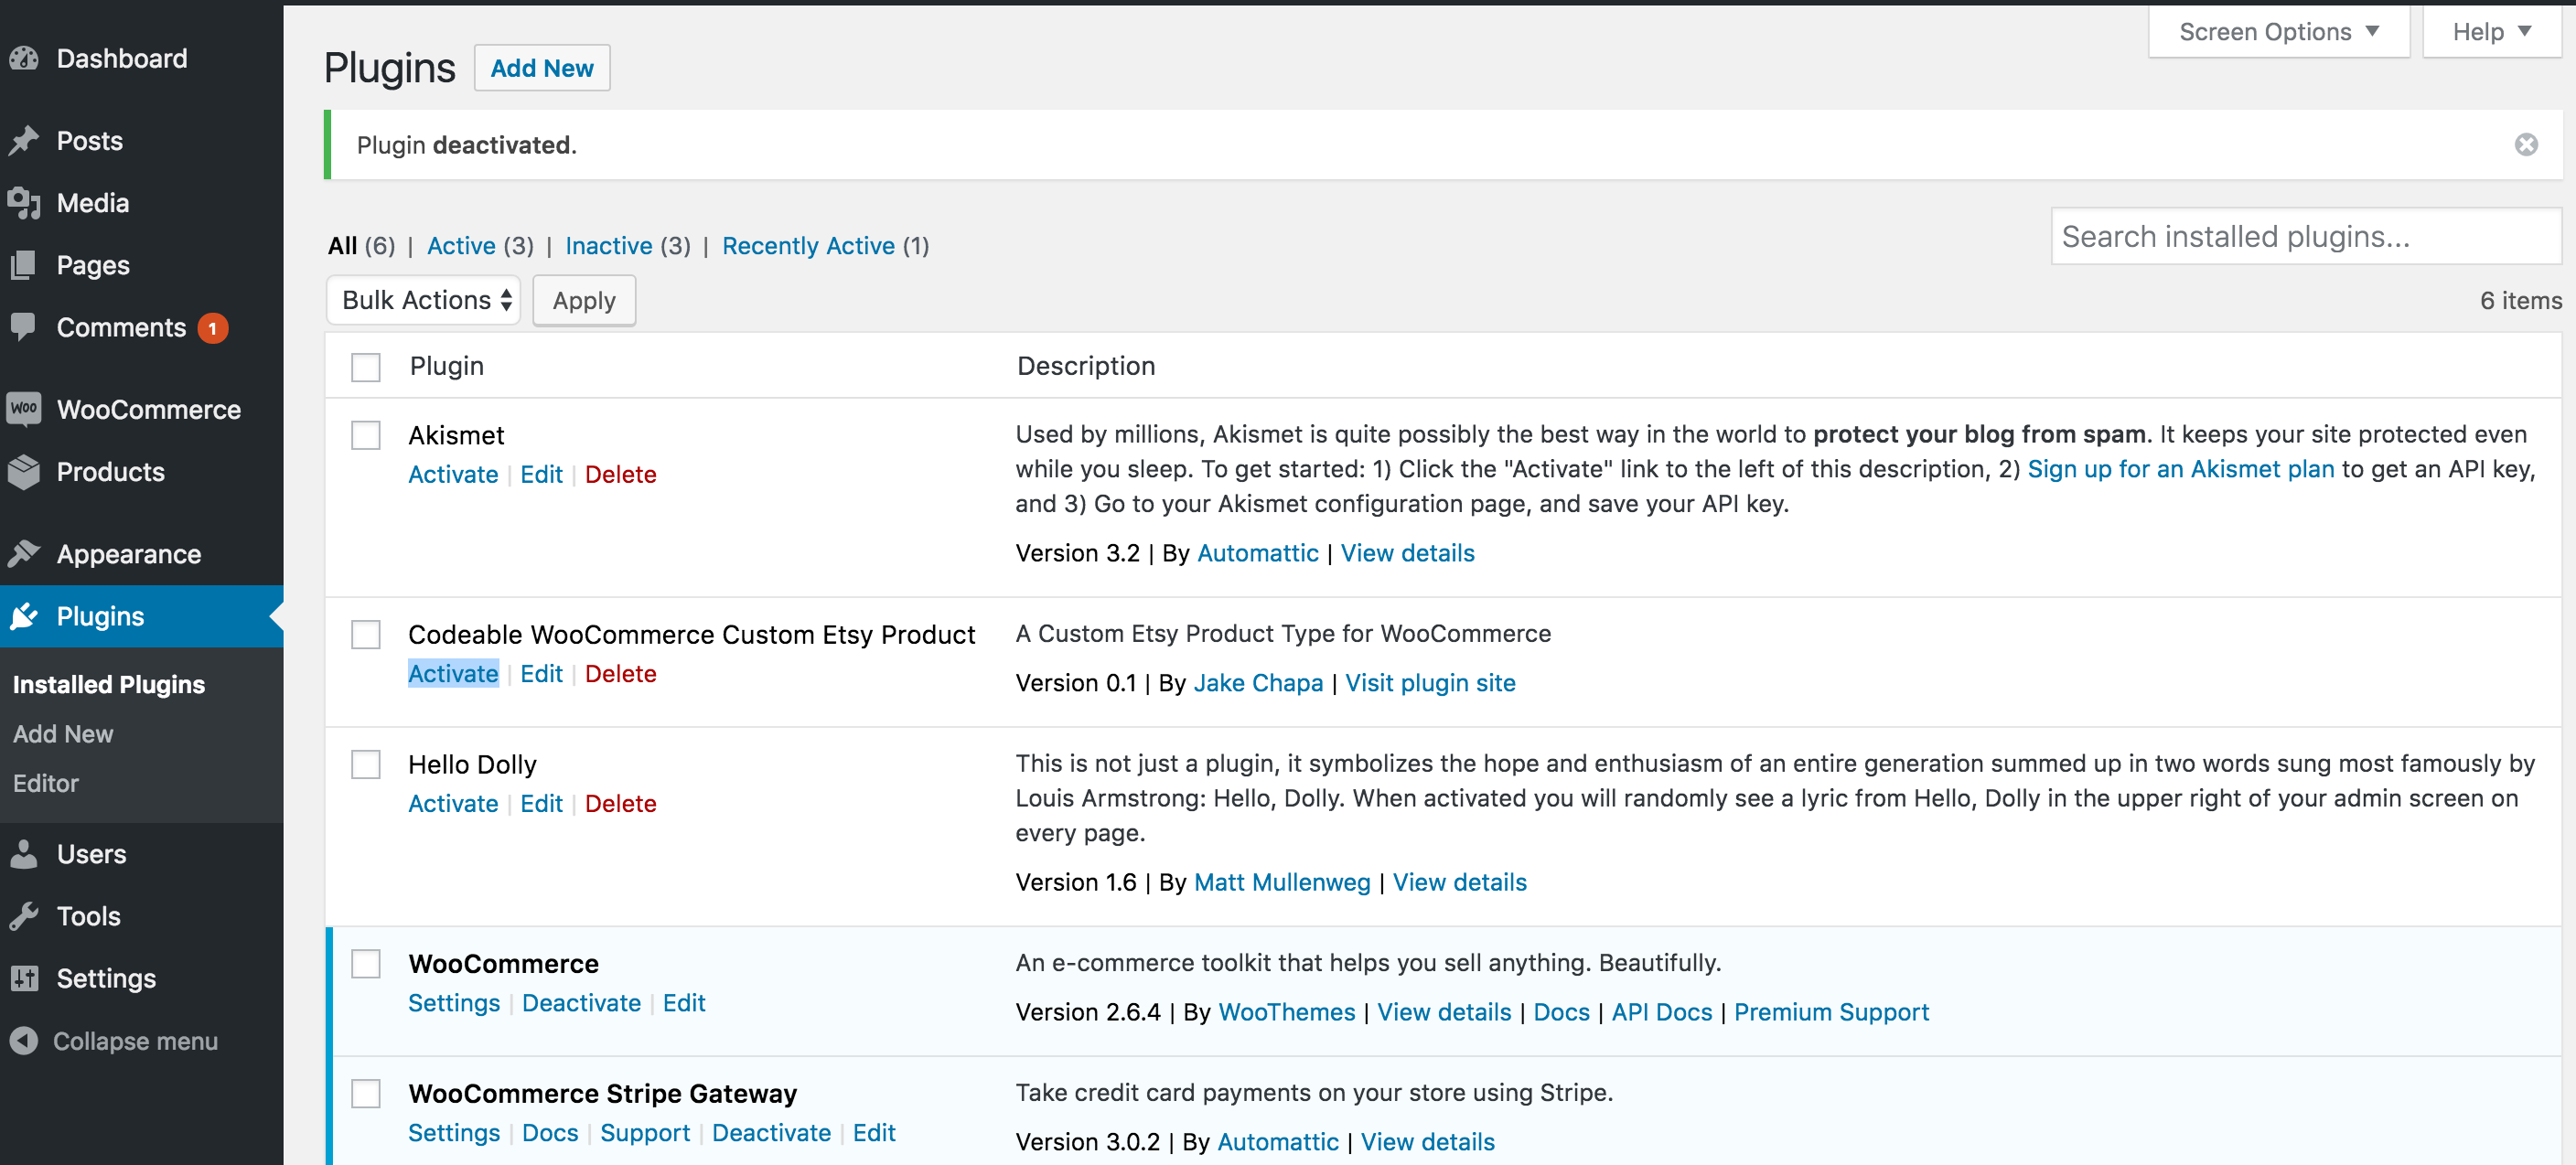Screen dimensions: 2576x1165
Task: Expand the Screen Options panel
Action: (x=2279, y=32)
